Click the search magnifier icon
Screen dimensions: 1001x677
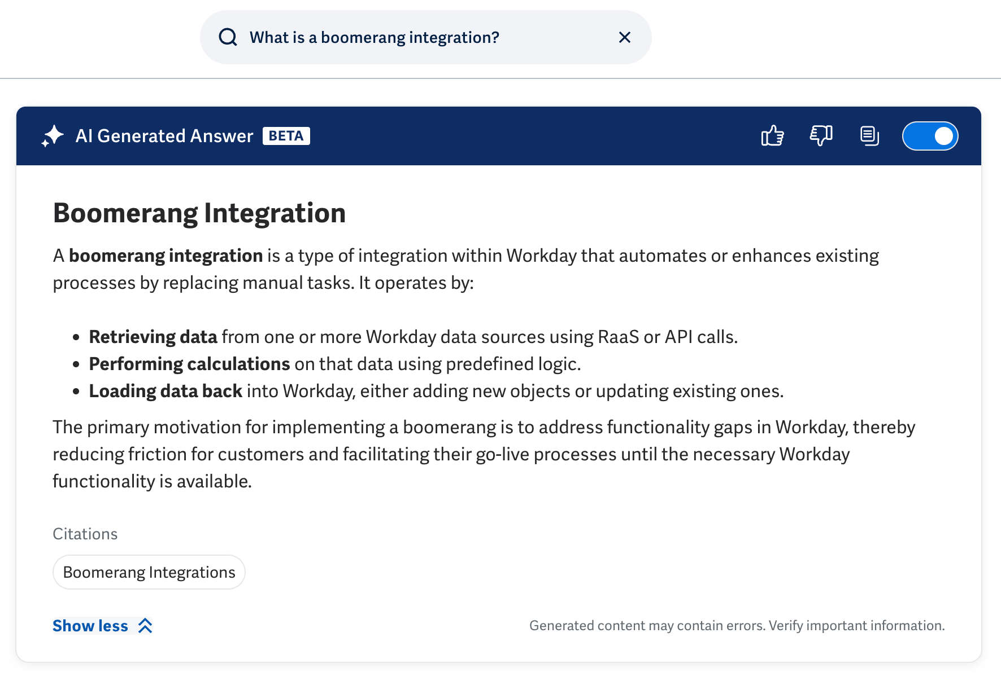pyautogui.click(x=228, y=37)
